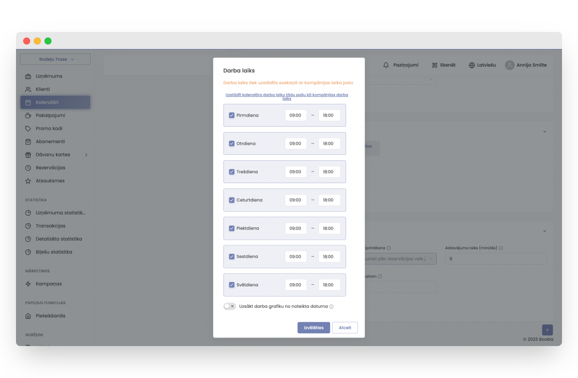
Task: Click the globe language icon
Action: 472,65
